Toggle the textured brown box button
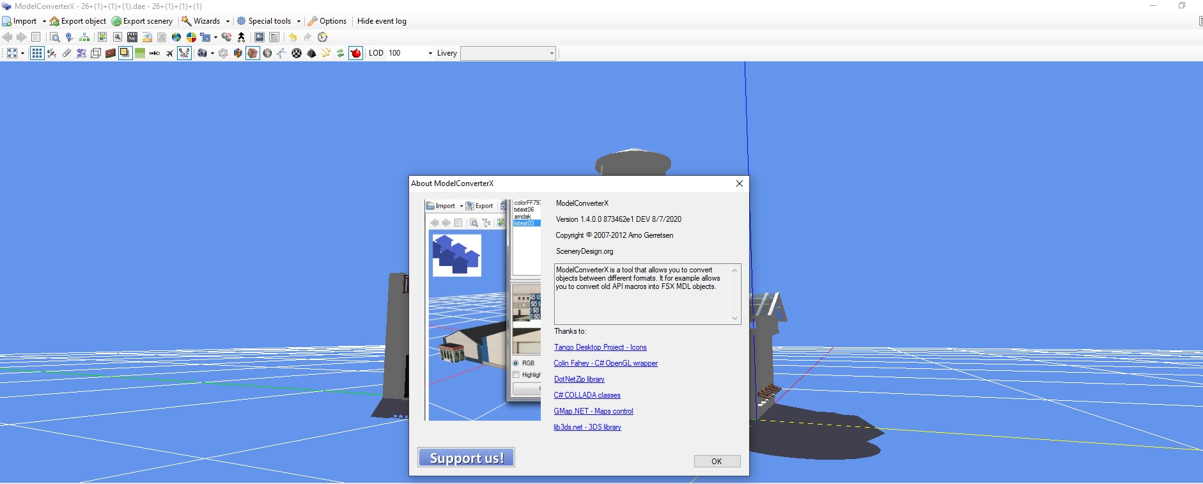This screenshot has height=484, width=1203. click(252, 53)
